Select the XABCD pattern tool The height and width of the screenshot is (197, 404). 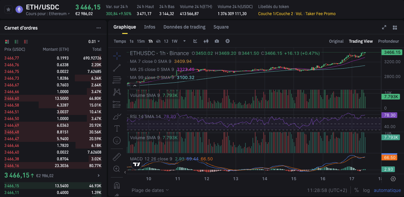(x=117, y=92)
